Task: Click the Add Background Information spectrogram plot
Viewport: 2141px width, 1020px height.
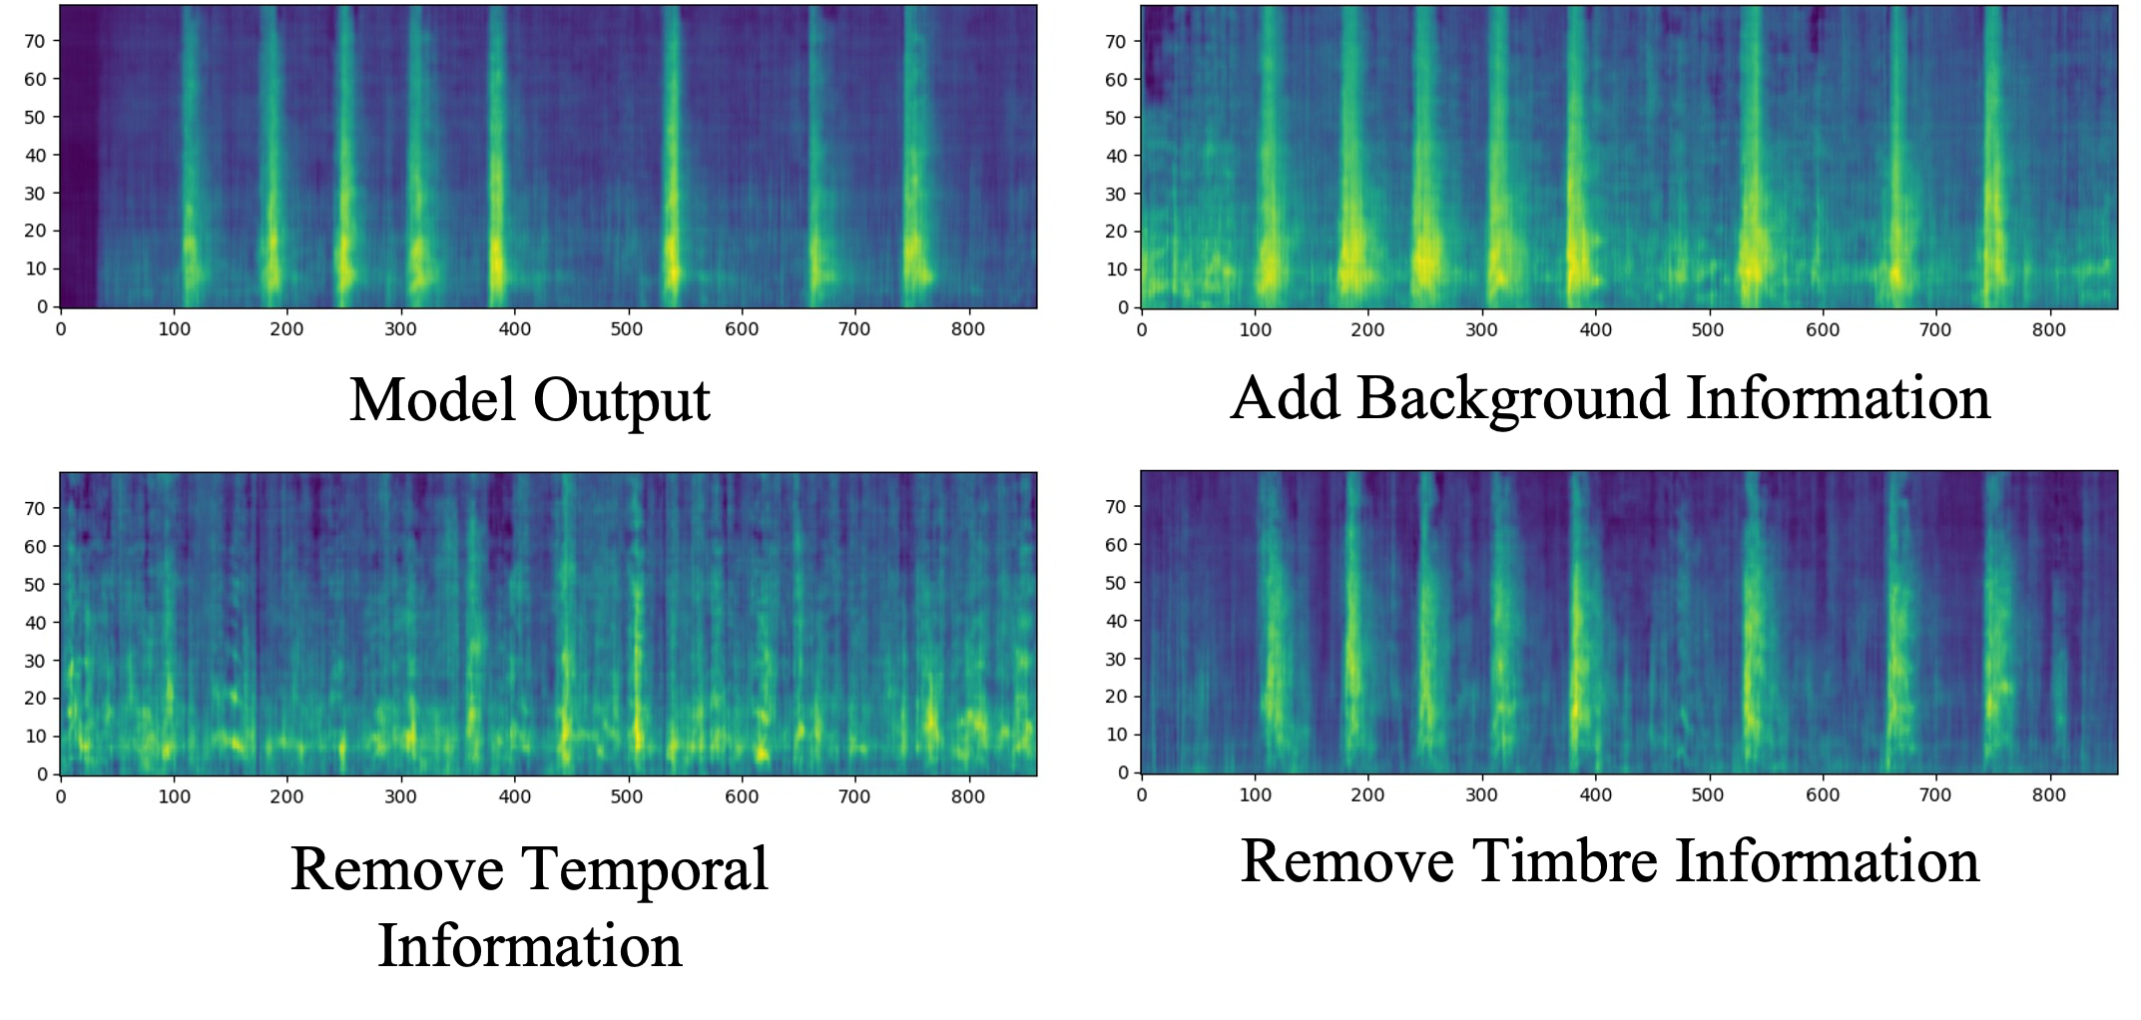Action: click(1629, 157)
